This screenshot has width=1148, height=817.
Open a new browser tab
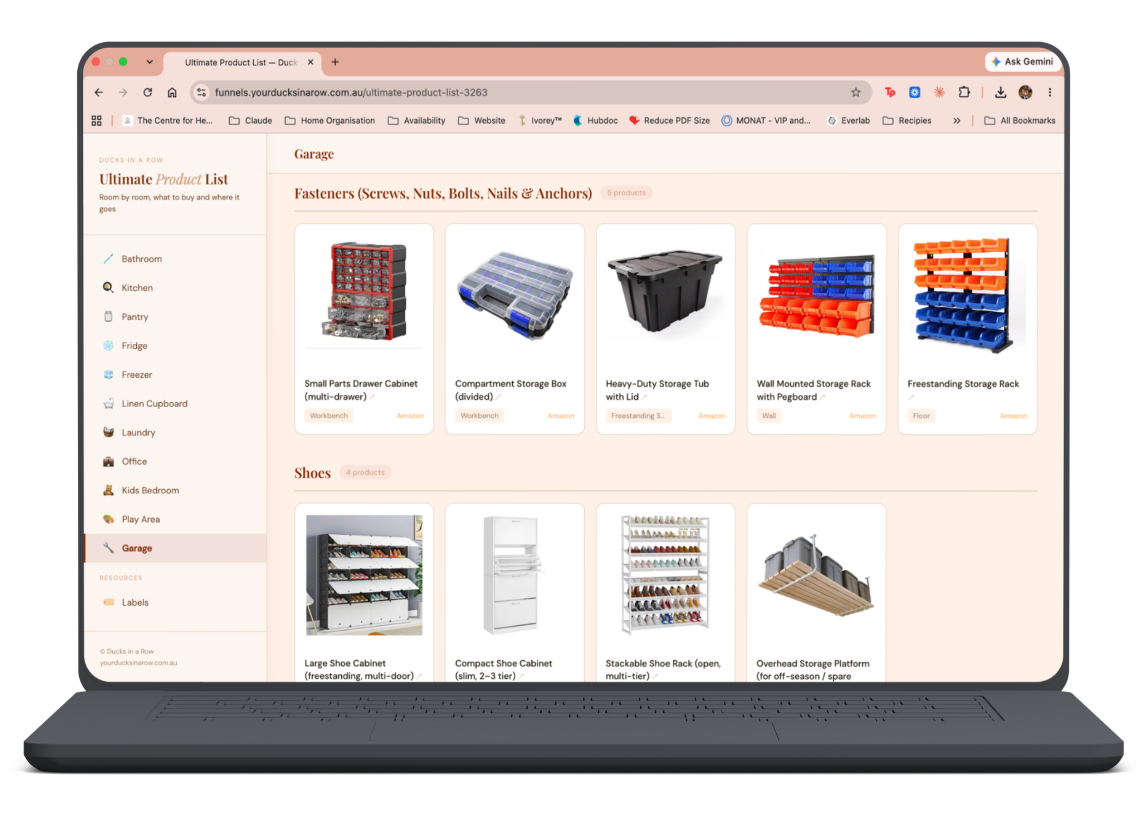(335, 62)
